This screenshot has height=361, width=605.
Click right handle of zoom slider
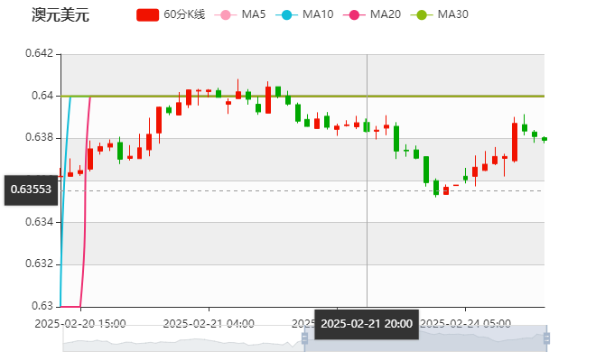pyautogui.click(x=546, y=338)
